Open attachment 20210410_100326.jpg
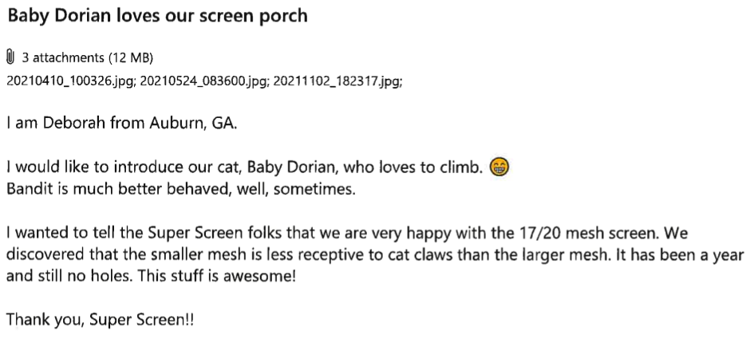 pos(70,81)
